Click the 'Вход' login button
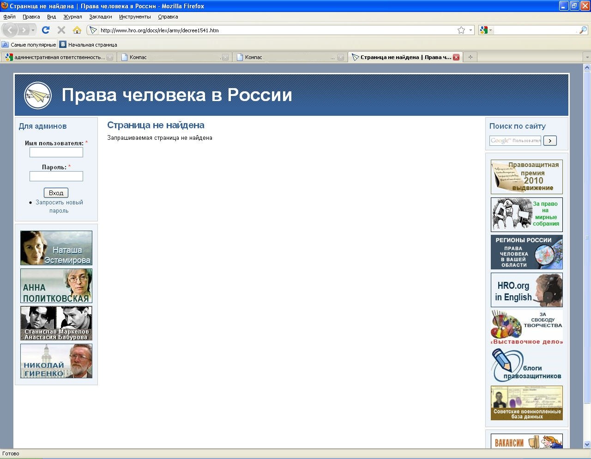Image resolution: width=591 pixels, height=459 pixels. pos(56,193)
